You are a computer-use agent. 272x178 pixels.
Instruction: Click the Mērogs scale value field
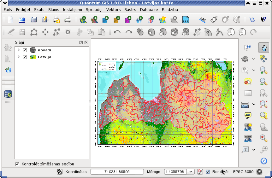click(x=175, y=172)
